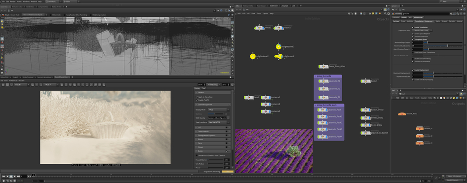Select the Bottel_proxy node
The width and height of the screenshot is (467, 183).
tap(365, 117)
